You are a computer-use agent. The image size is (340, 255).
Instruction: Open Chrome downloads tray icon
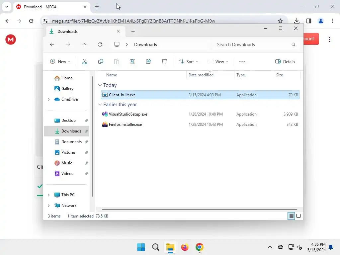[297, 21]
